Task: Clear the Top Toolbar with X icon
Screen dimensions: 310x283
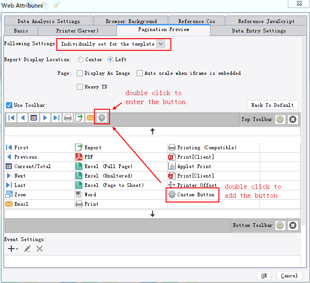Action: pyautogui.click(x=293, y=119)
